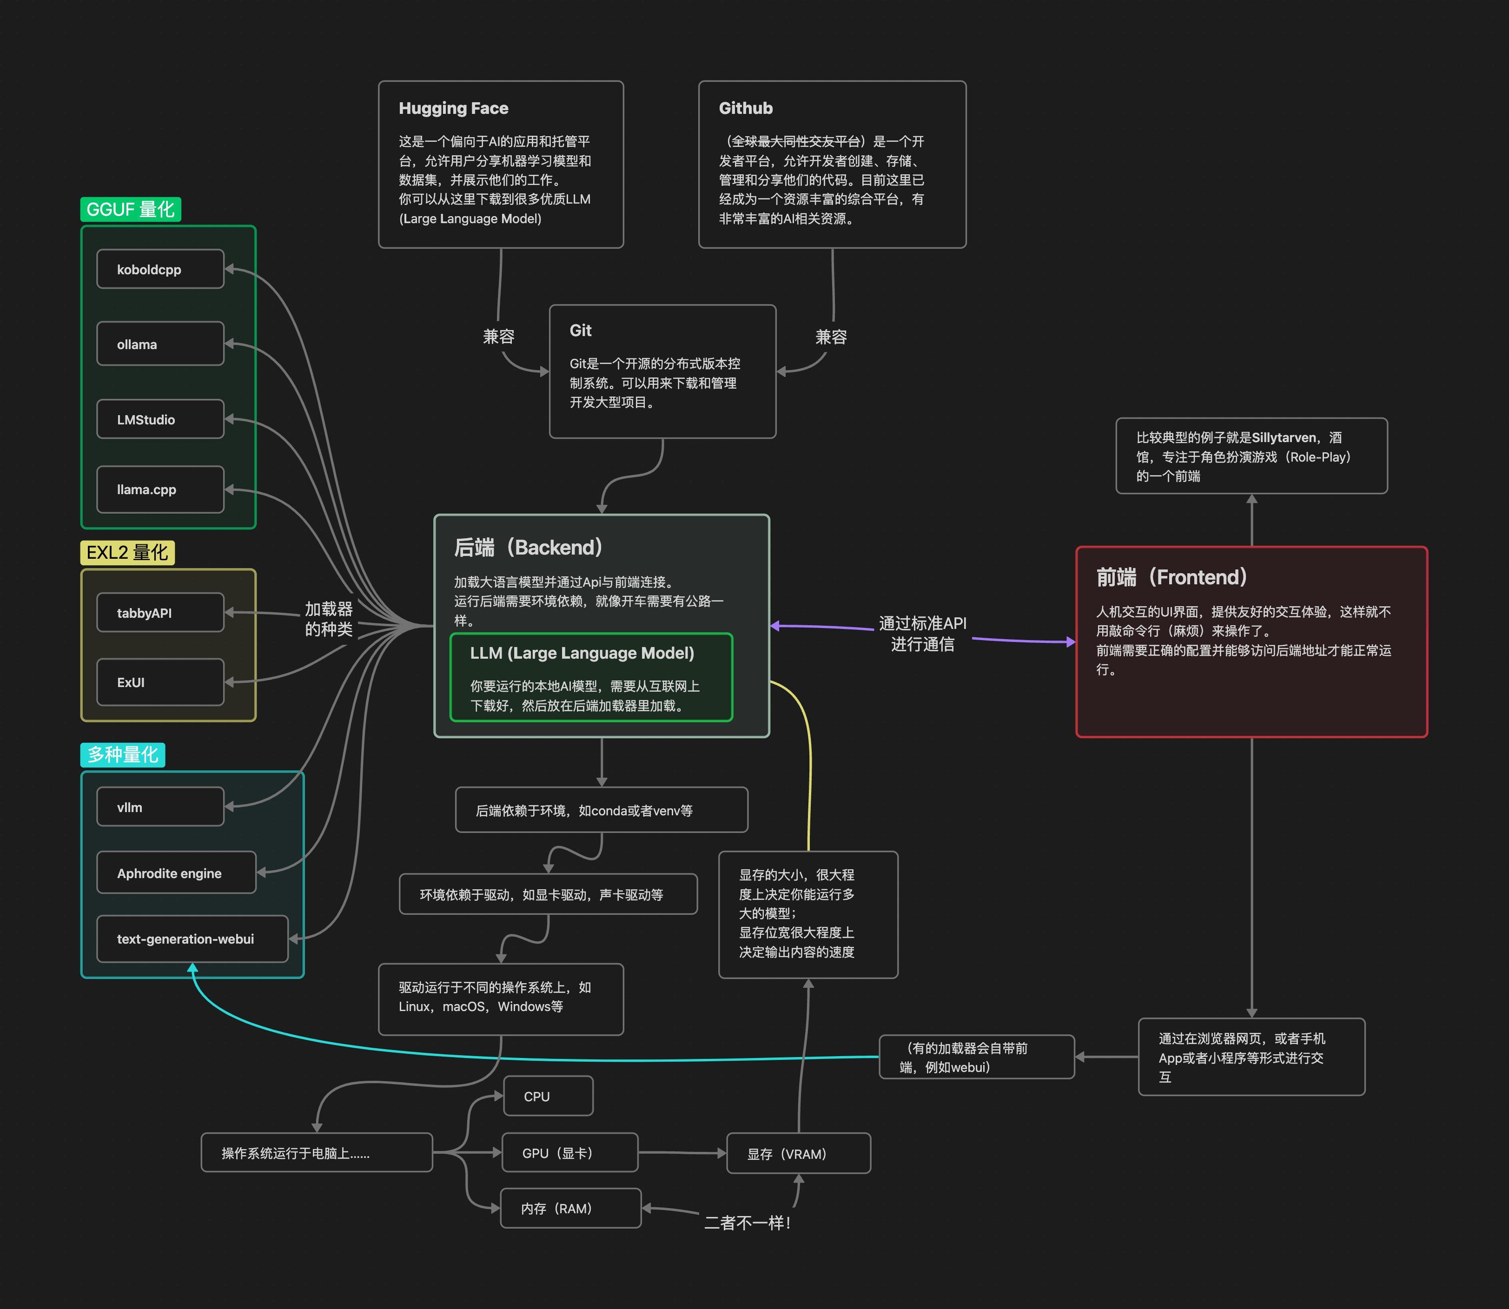Select the Git description paragraph
The height and width of the screenshot is (1309, 1509).
[x=655, y=383]
